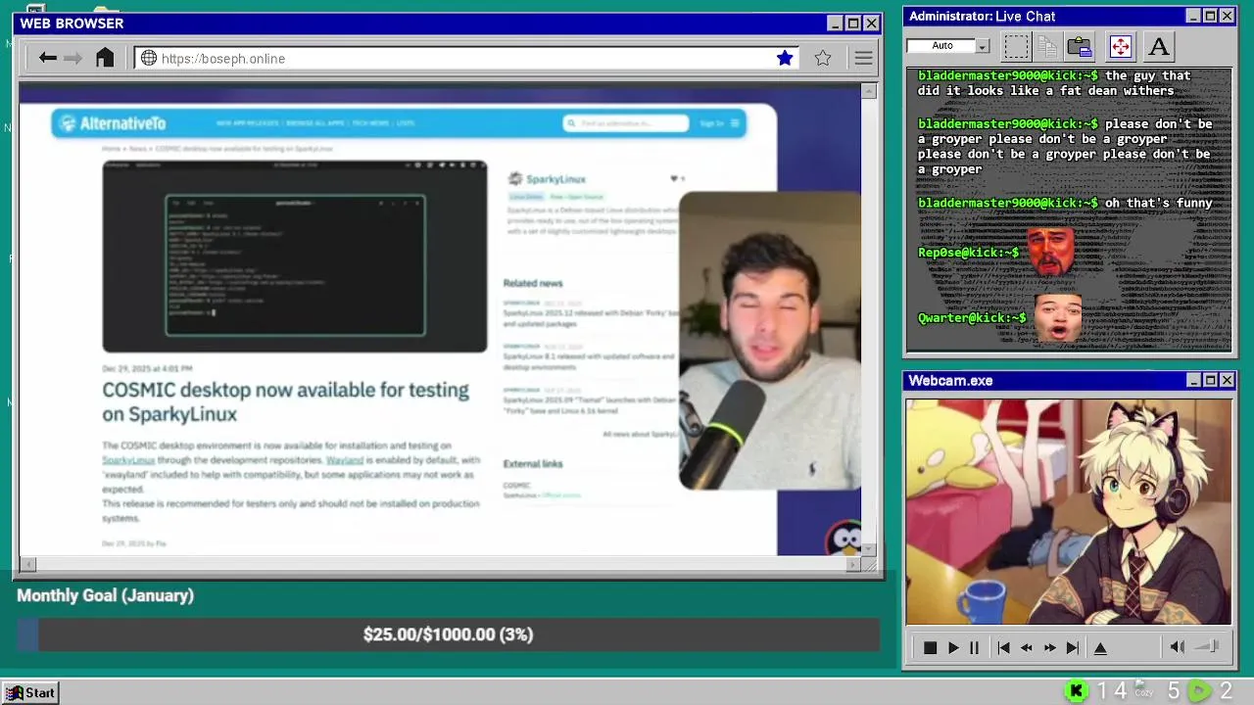Image resolution: width=1254 pixels, height=705 pixels.
Task: Click the globe icon in address bar
Action: click(x=149, y=58)
